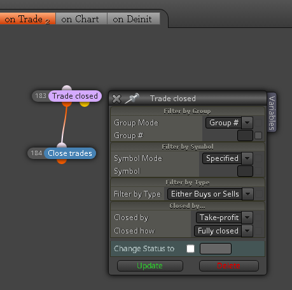Click the Closed how dropdown arrow
The width and height of the screenshot is (292, 290).
point(247,231)
